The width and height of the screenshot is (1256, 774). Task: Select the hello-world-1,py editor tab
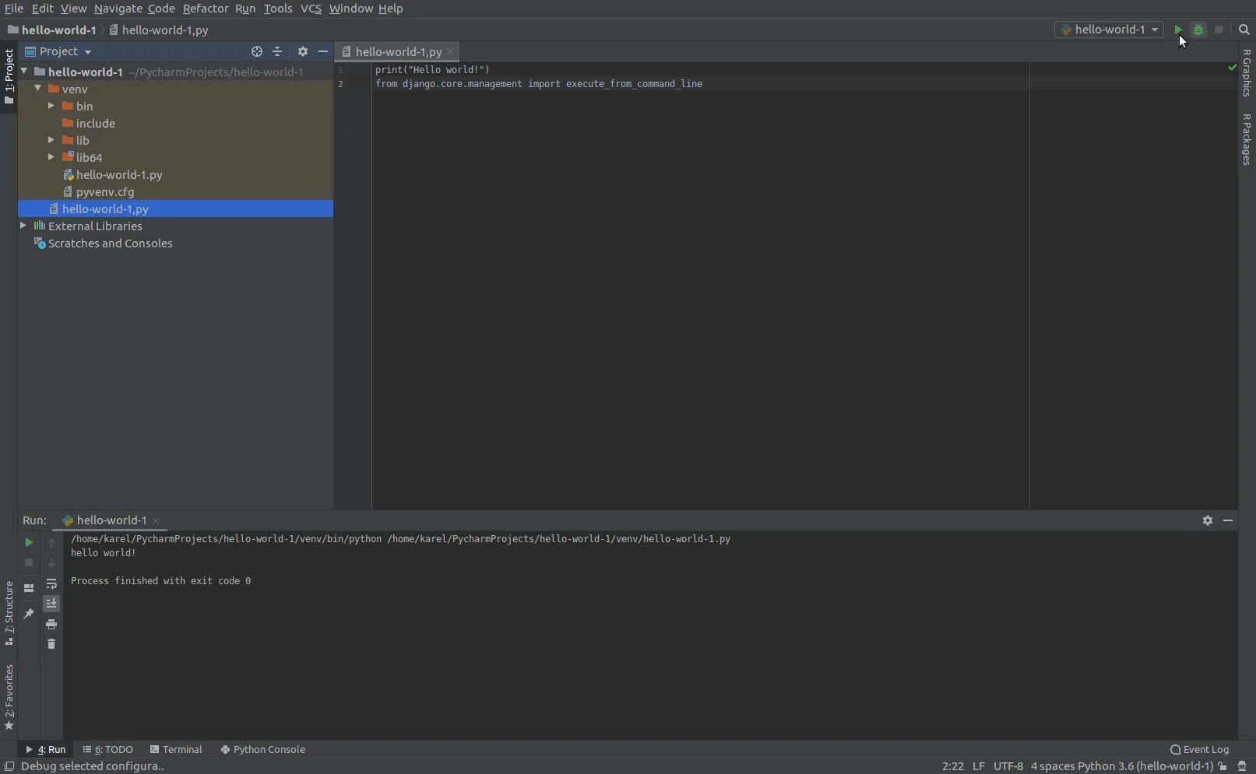tap(397, 51)
